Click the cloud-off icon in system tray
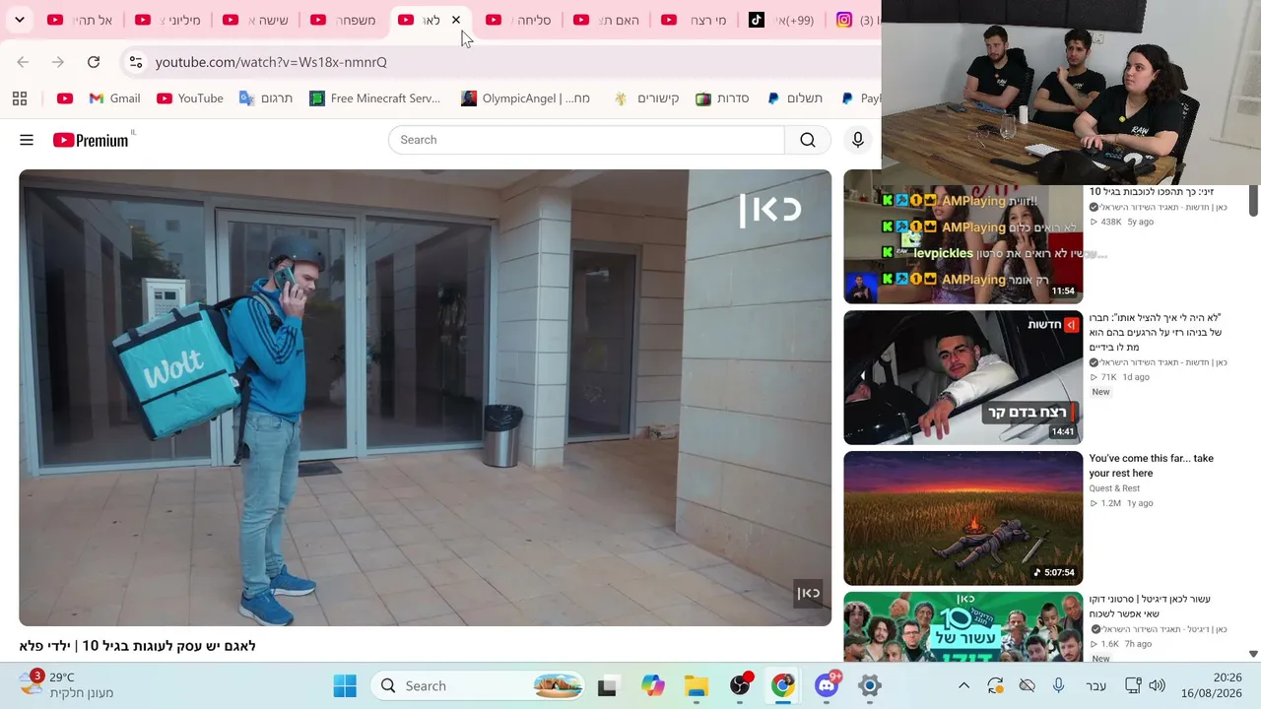1261x709 pixels. coord(1027,686)
